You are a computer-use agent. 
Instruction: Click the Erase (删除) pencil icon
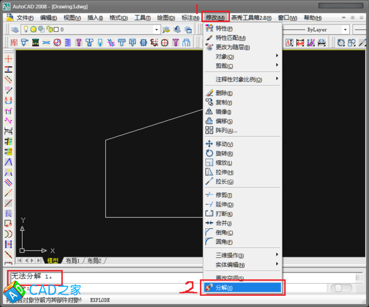pos(209,93)
